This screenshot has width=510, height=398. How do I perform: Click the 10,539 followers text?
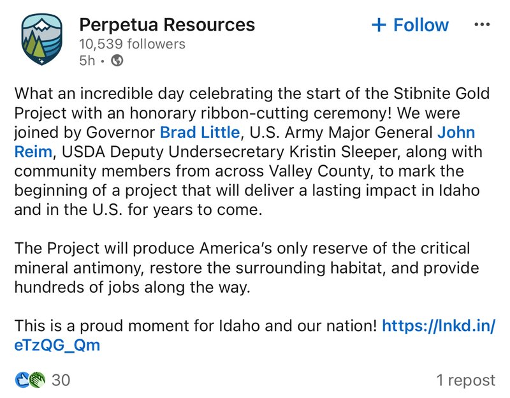131,44
